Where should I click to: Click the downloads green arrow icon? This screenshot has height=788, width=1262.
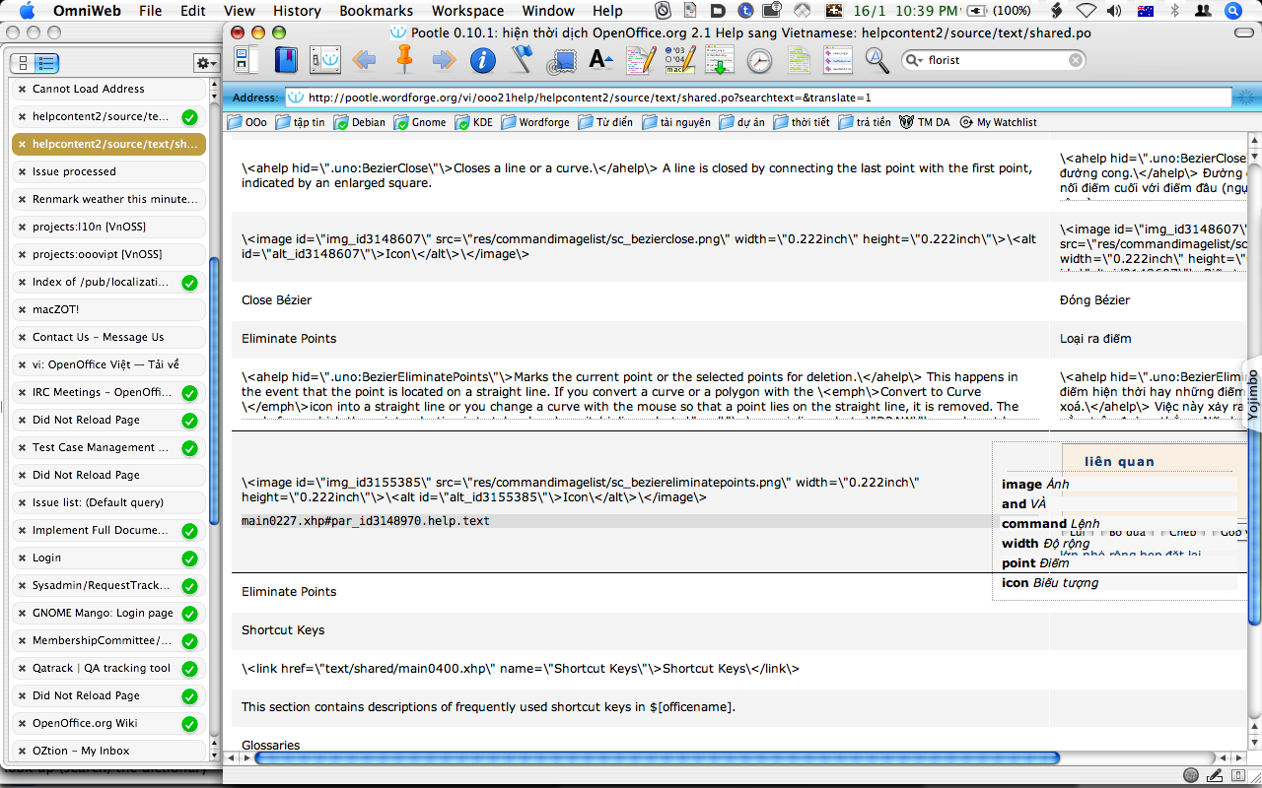[x=720, y=60]
